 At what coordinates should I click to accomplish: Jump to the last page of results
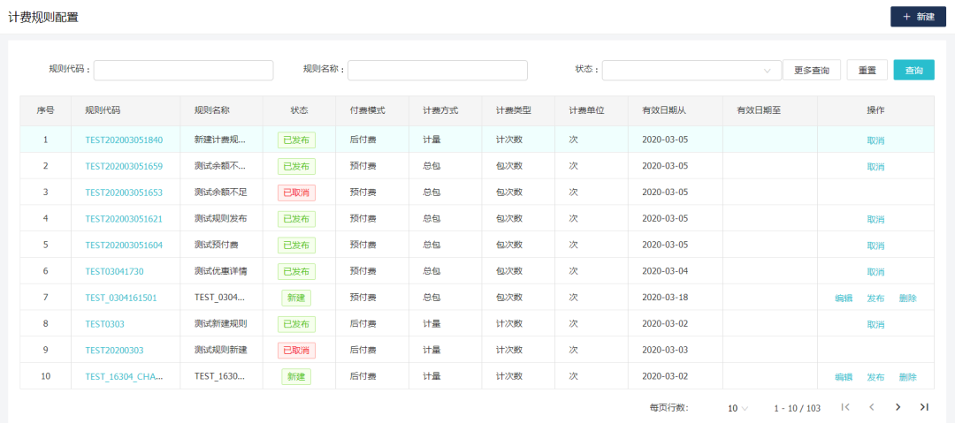tap(924, 407)
